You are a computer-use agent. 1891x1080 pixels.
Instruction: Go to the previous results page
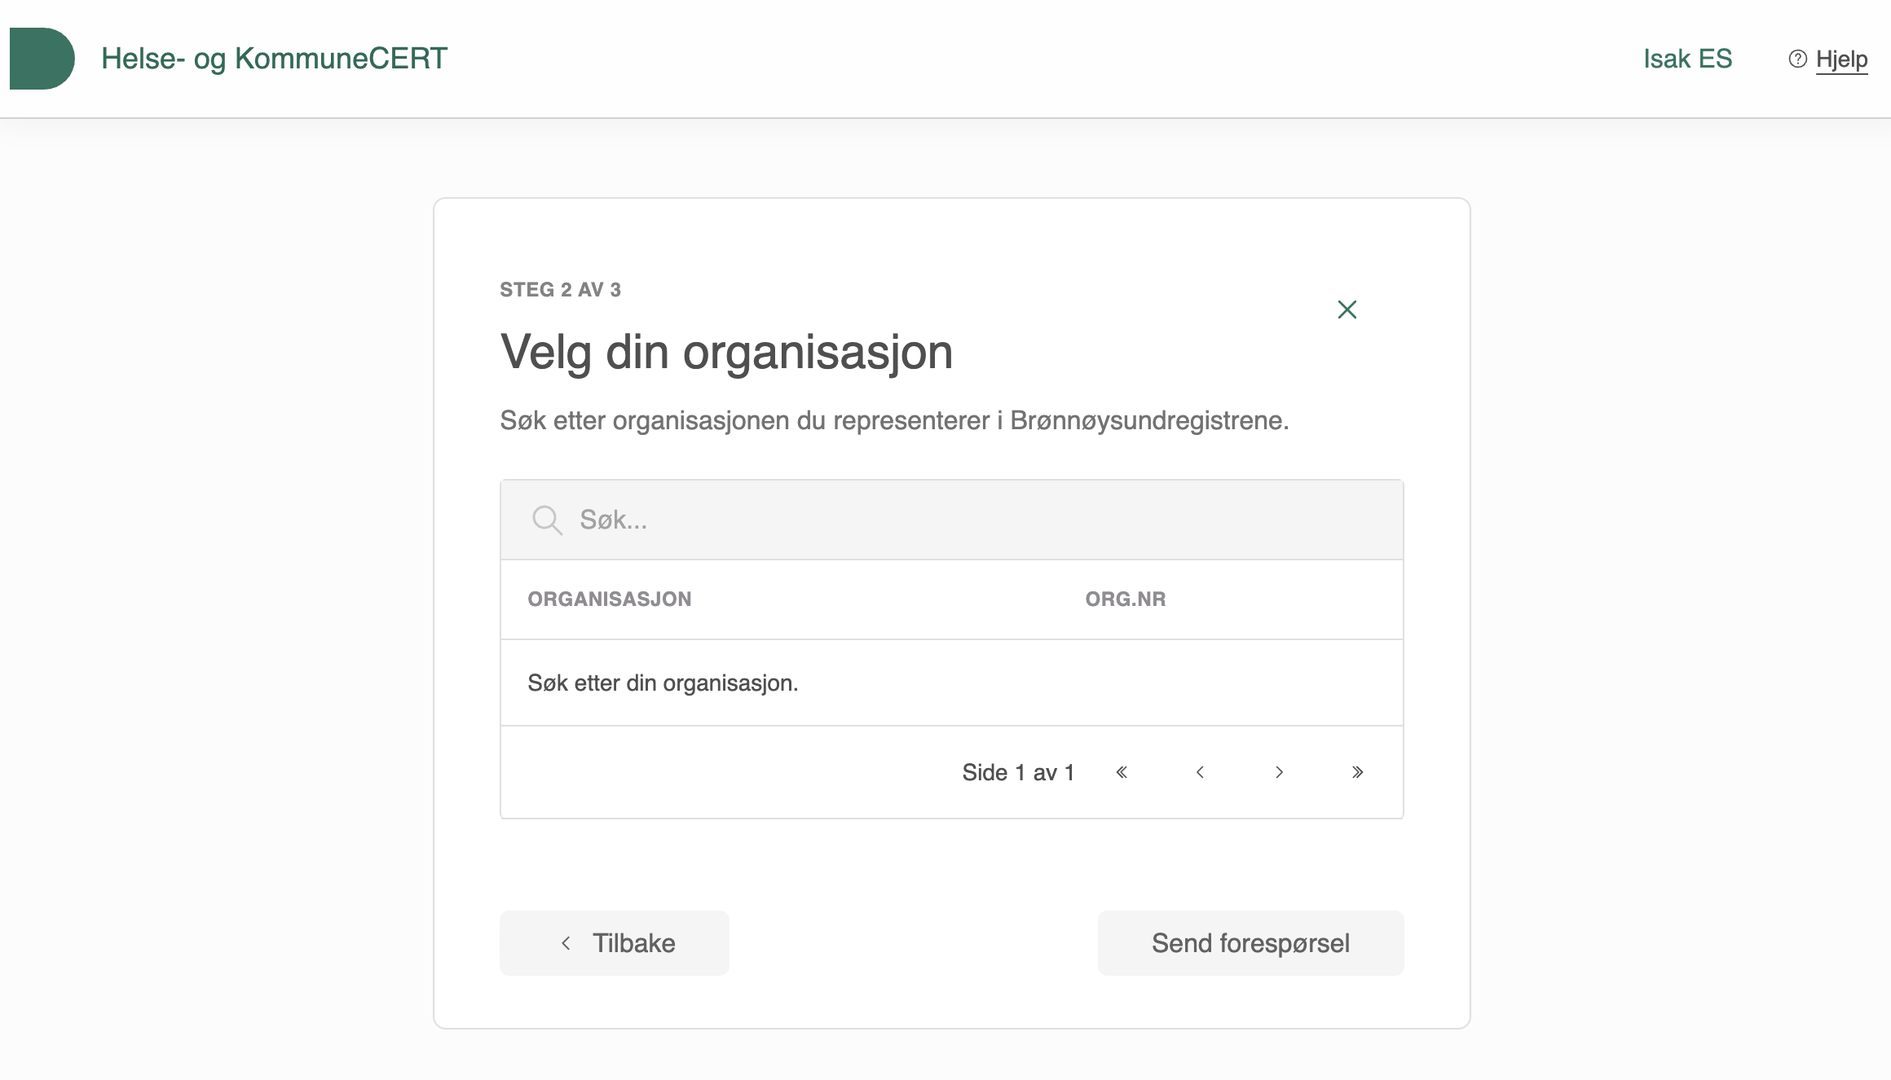[x=1200, y=772]
